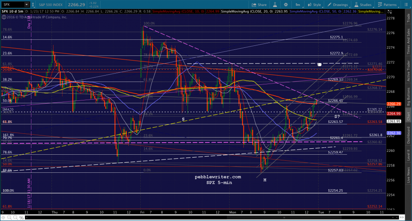Click the truncated yellow SimpleMoving... label
The height and width of the screenshot is (221, 412).
(371, 11)
